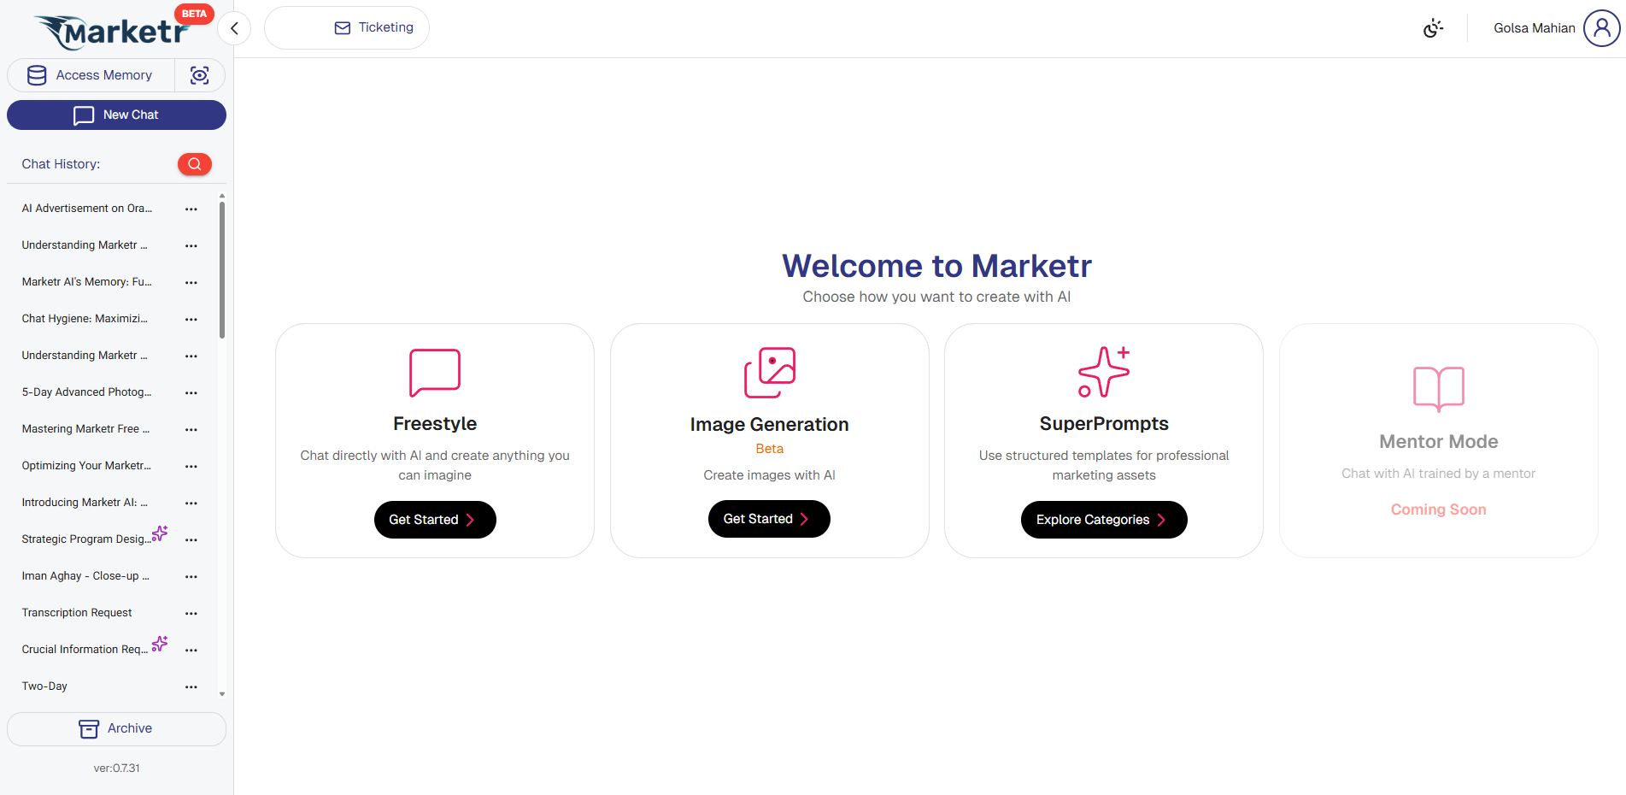The image size is (1626, 795).
Task: Collapse the sidebar with the chevron button
Action: (x=234, y=28)
